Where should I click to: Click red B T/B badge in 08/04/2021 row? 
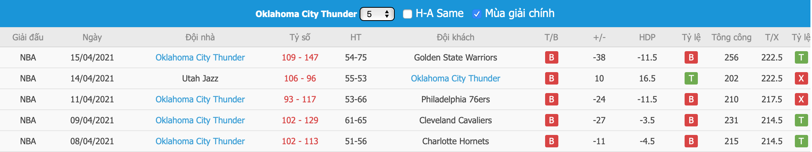(551, 141)
